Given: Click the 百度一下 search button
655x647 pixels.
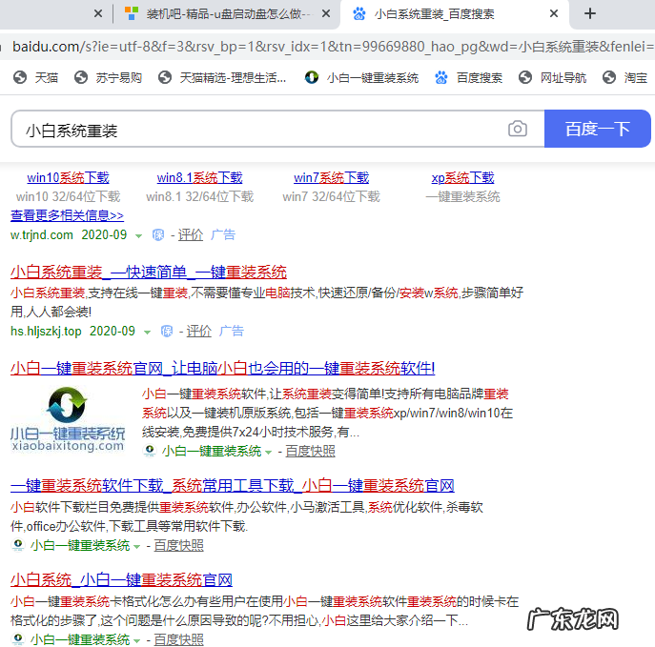Looking at the screenshot, I should point(598,129).
